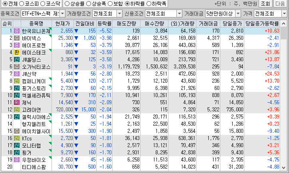Click the 증 badge next to 에이프로젠

(17, 45)
